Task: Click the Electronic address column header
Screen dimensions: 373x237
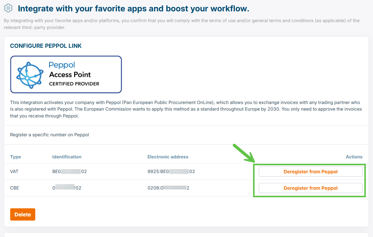Action: coord(168,157)
